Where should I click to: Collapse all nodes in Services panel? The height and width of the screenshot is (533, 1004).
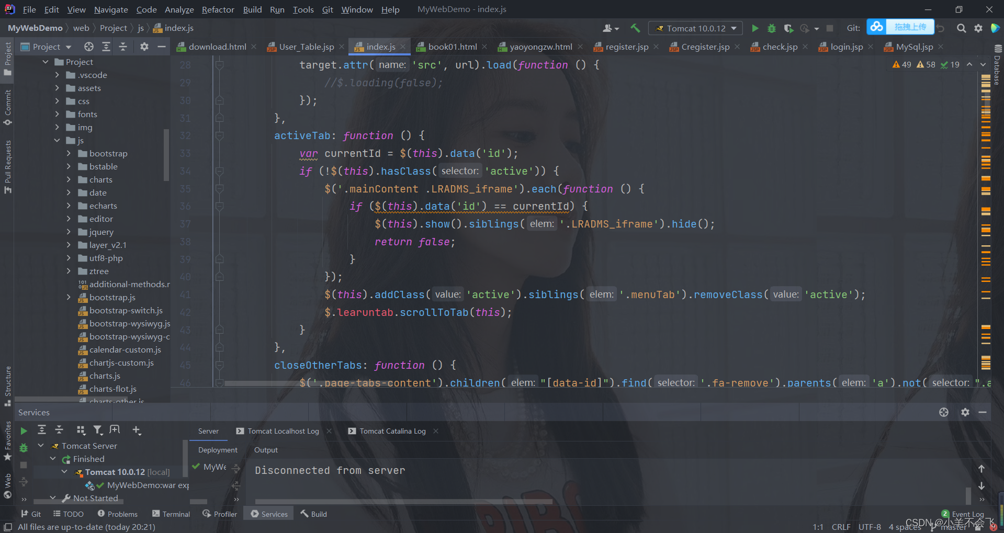click(59, 430)
